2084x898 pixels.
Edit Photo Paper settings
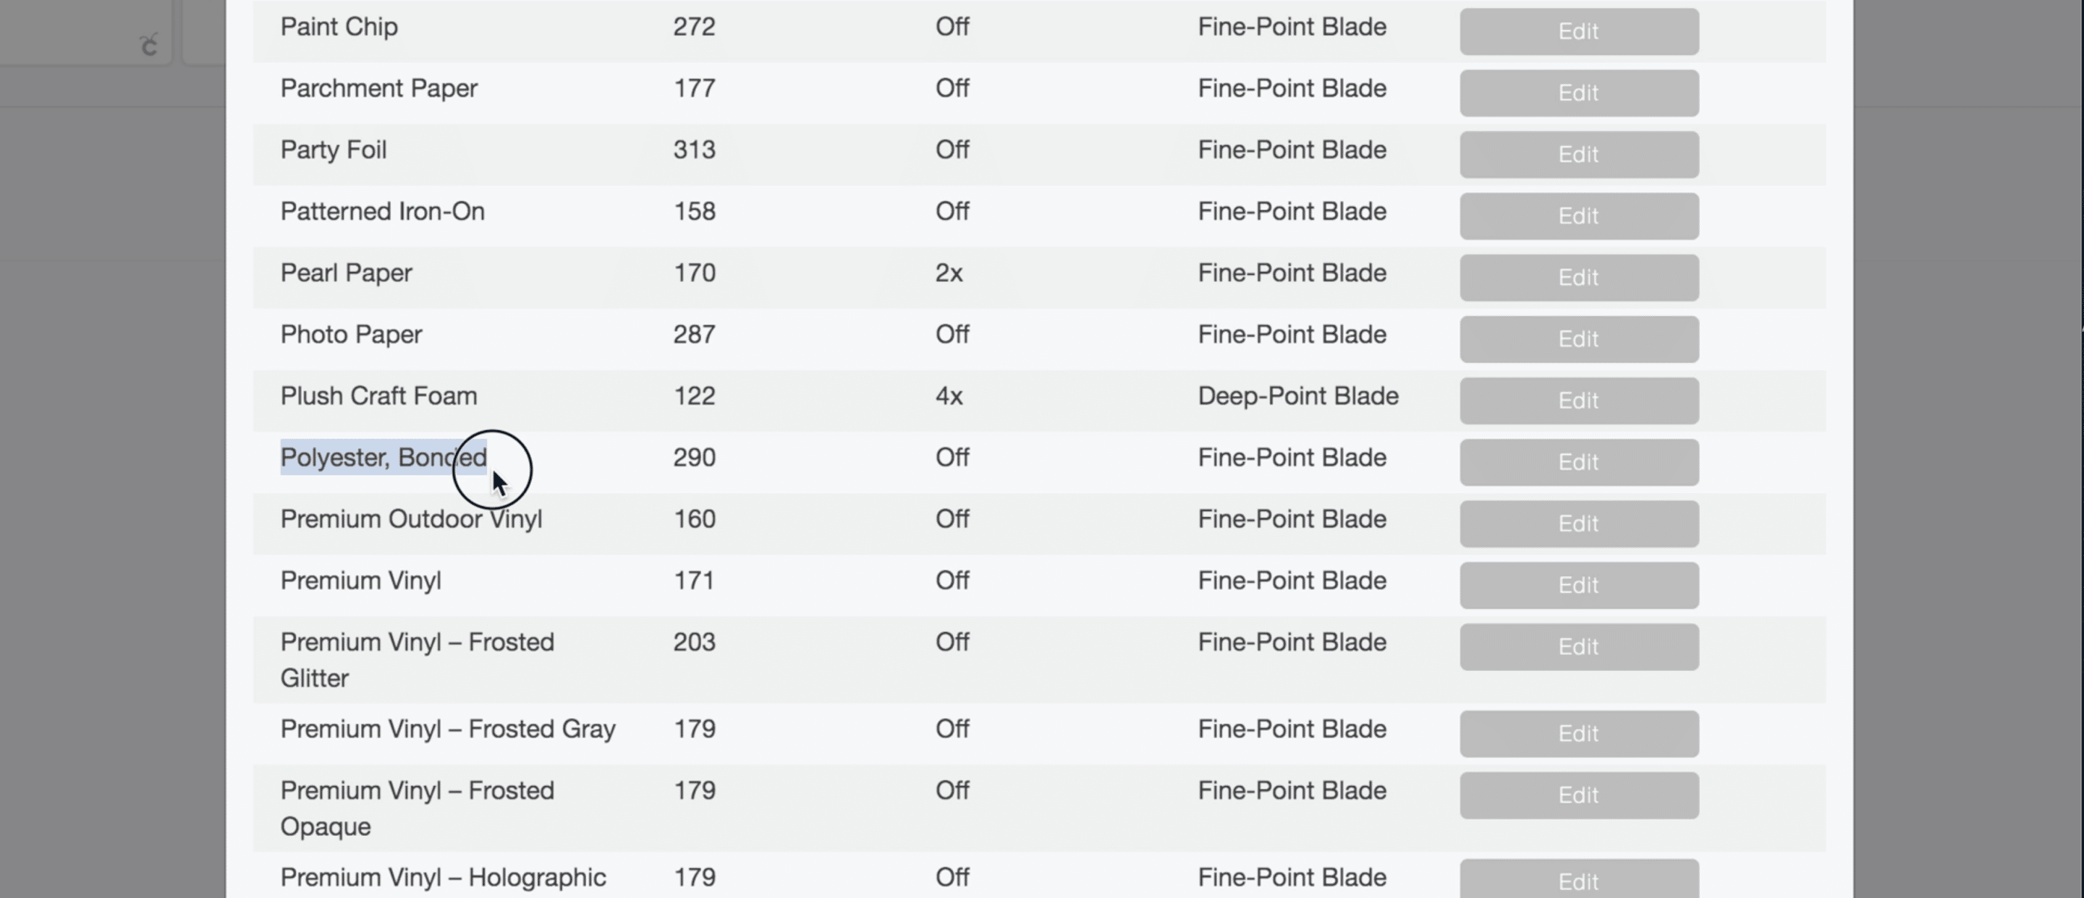click(1578, 338)
